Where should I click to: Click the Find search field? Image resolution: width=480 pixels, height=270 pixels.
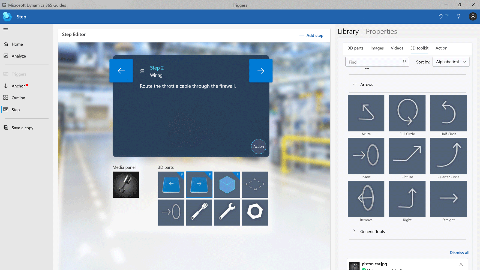(x=374, y=62)
